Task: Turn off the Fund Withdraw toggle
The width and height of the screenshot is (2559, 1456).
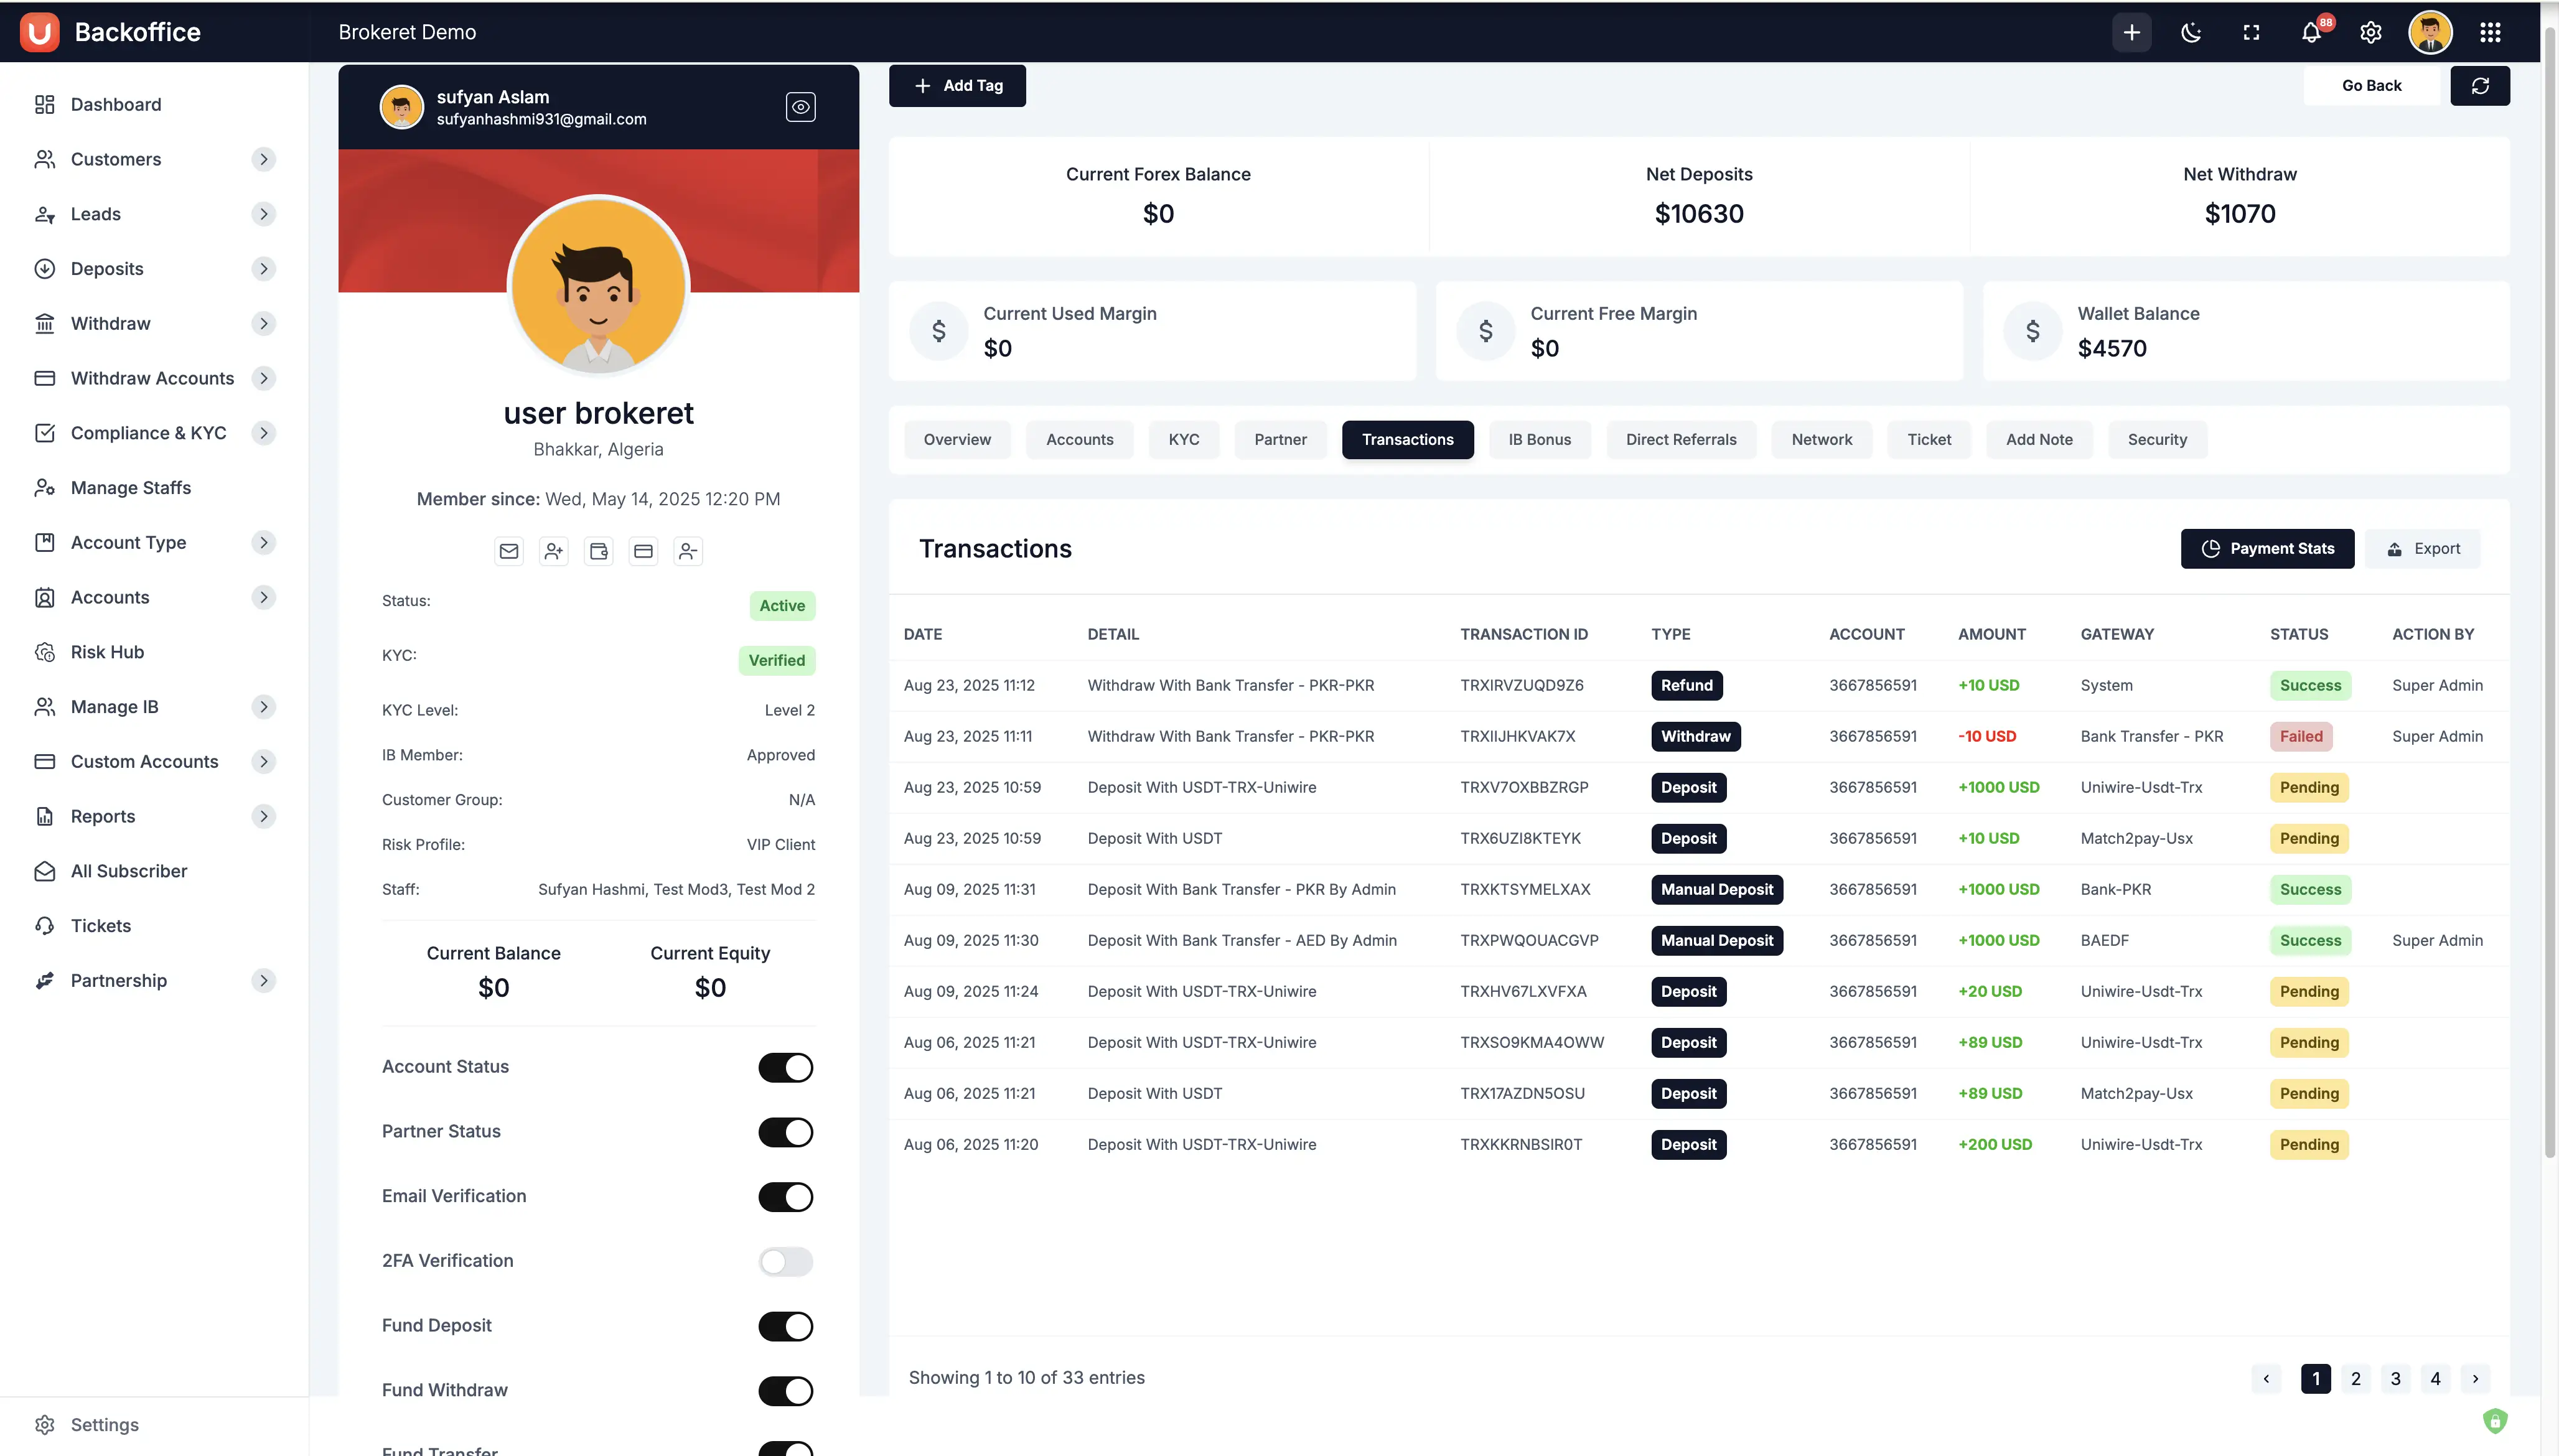Action: [785, 1390]
